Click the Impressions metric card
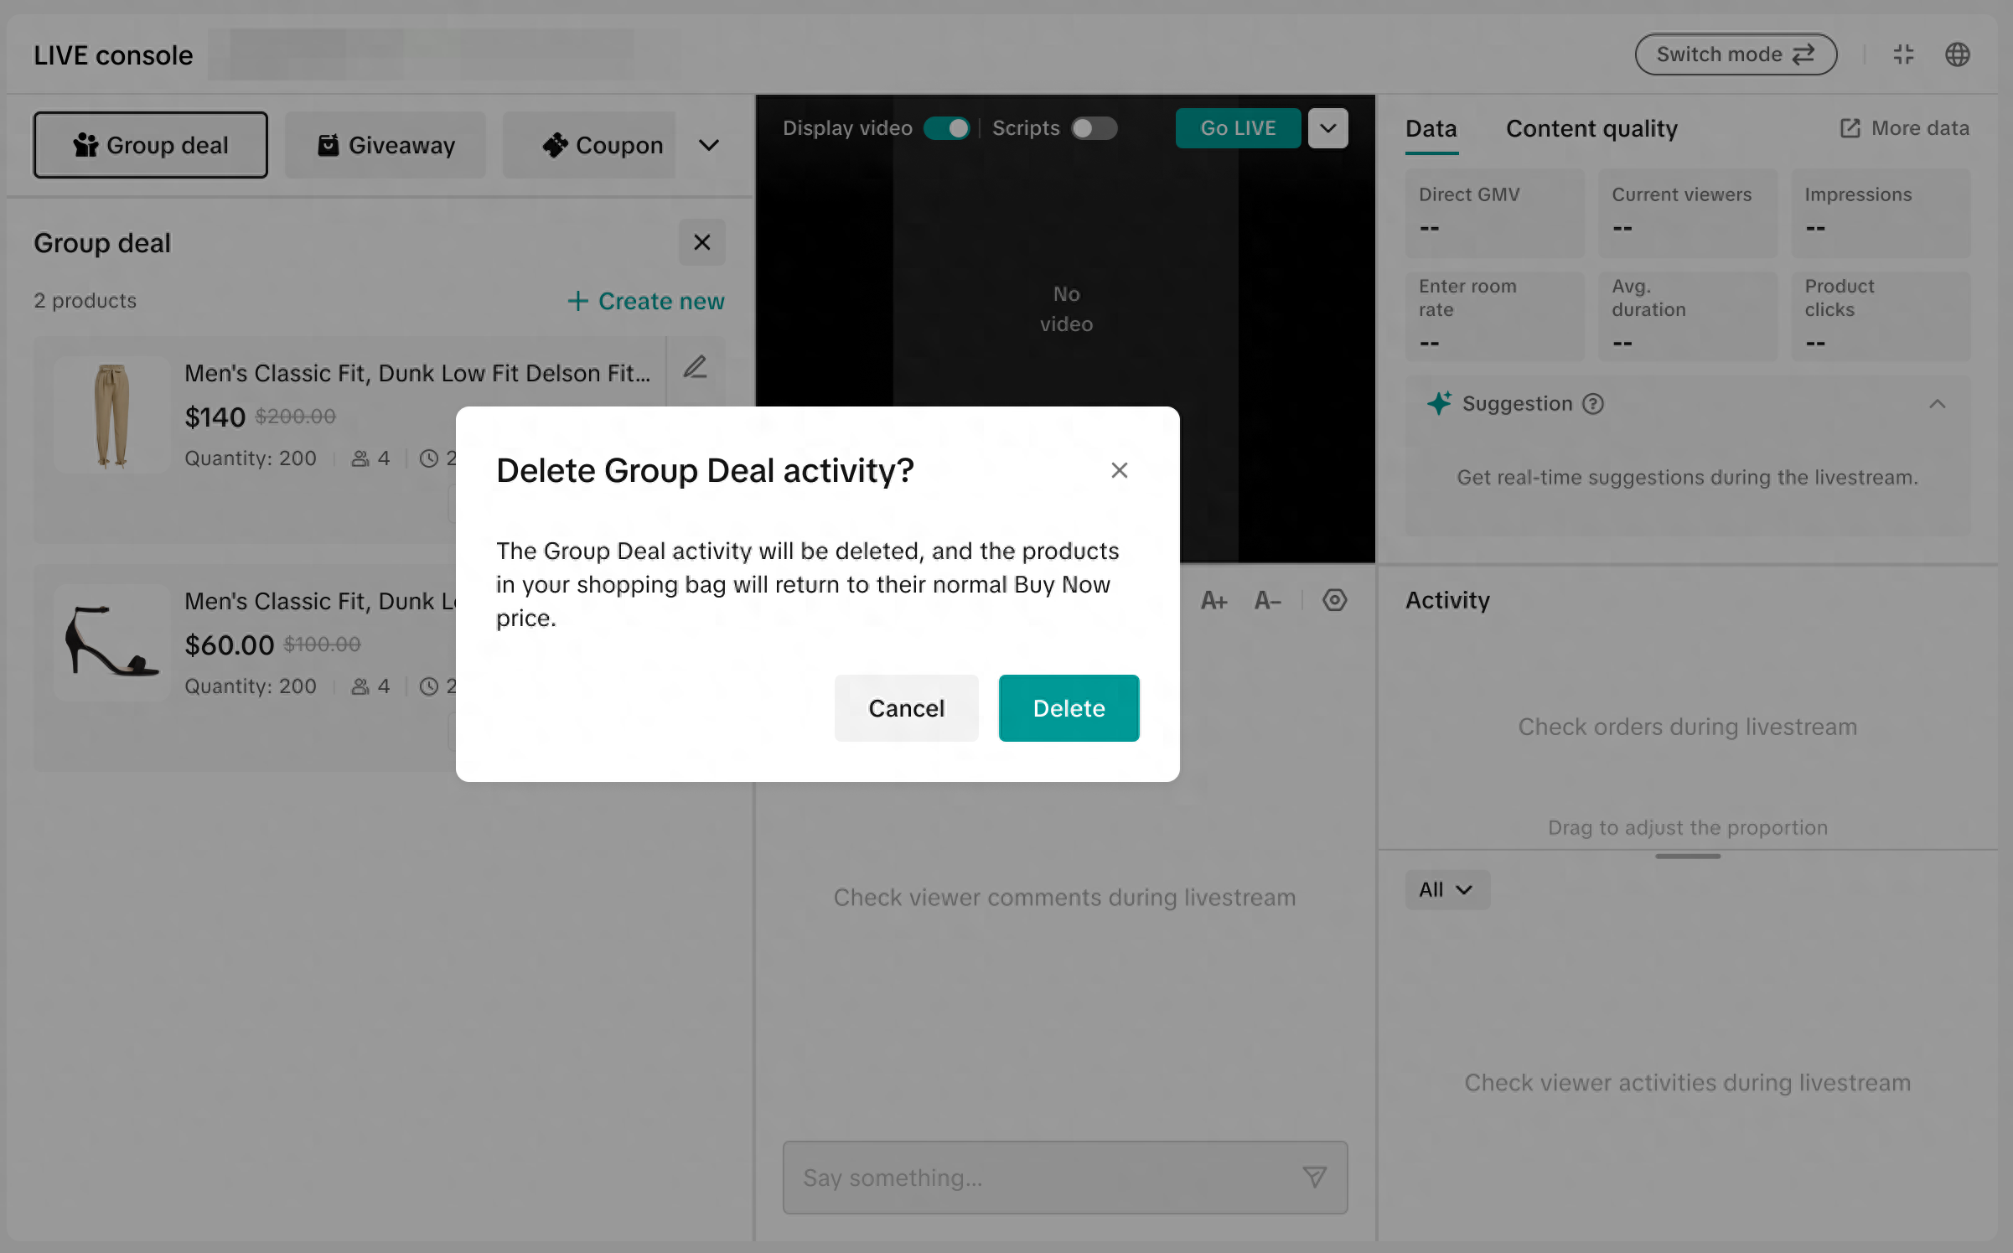2013x1253 pixels. pos(1881,213)
